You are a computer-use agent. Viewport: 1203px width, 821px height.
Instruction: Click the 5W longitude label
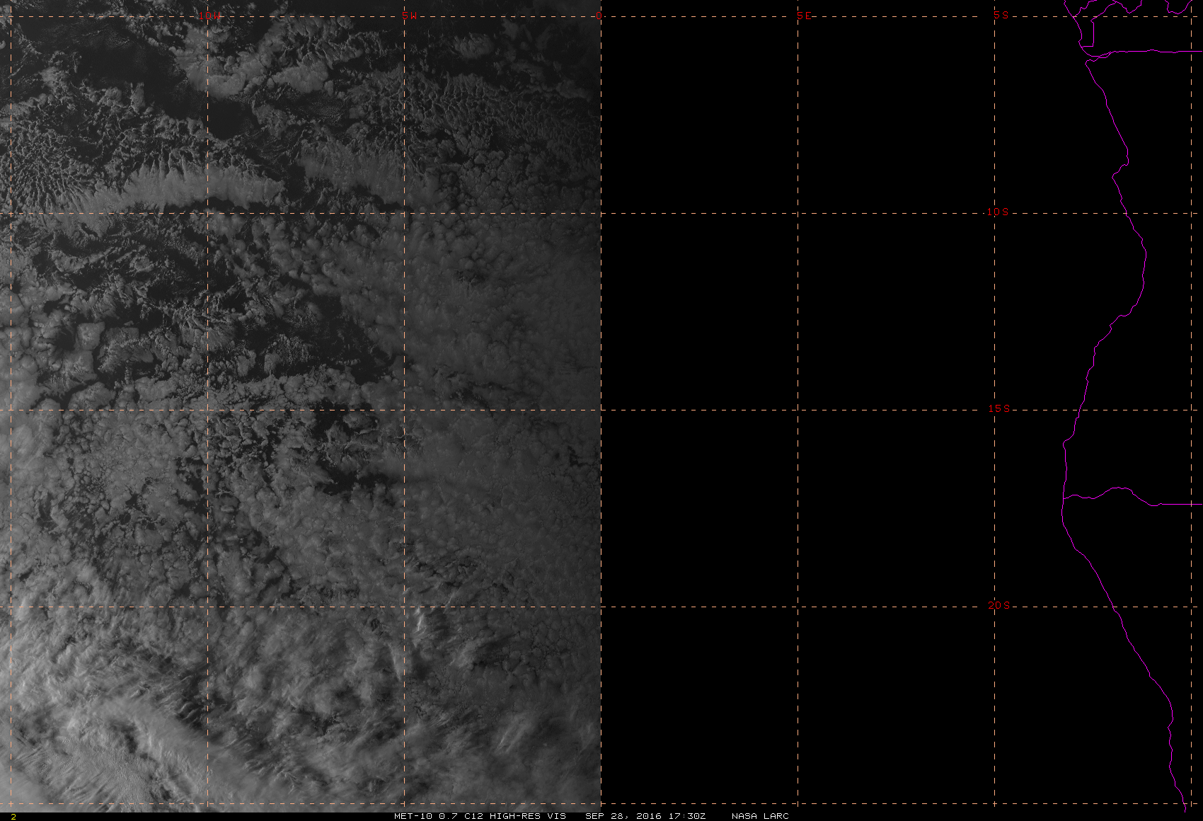(408, 16)
